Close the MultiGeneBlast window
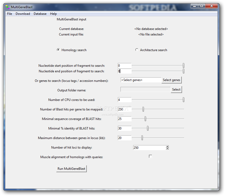The image size is (225, 196). coord(211,6)
